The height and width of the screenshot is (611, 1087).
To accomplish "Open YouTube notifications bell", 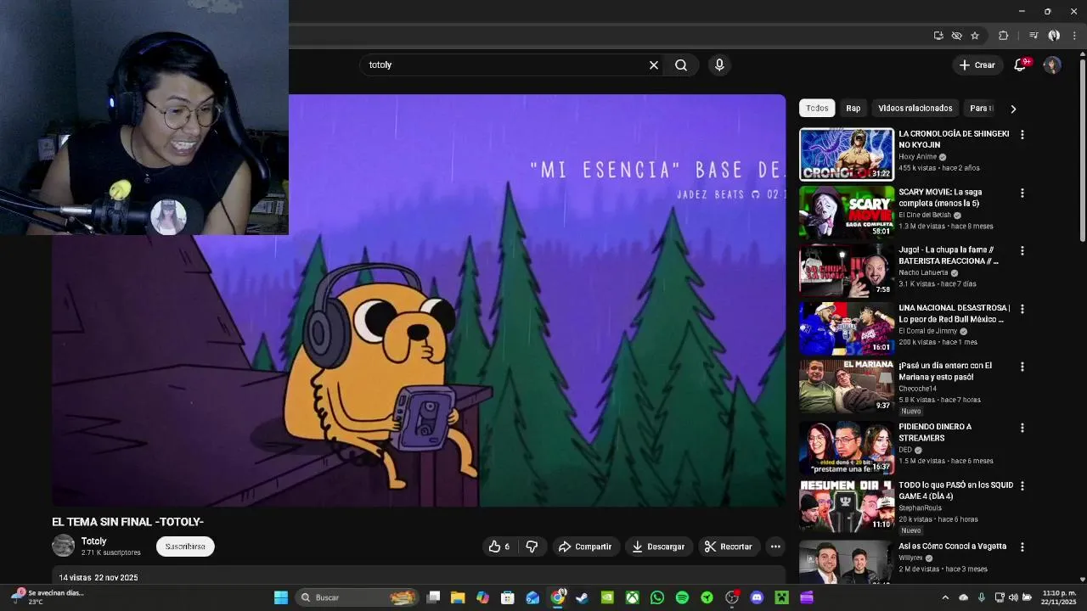I will [1020, 65].
